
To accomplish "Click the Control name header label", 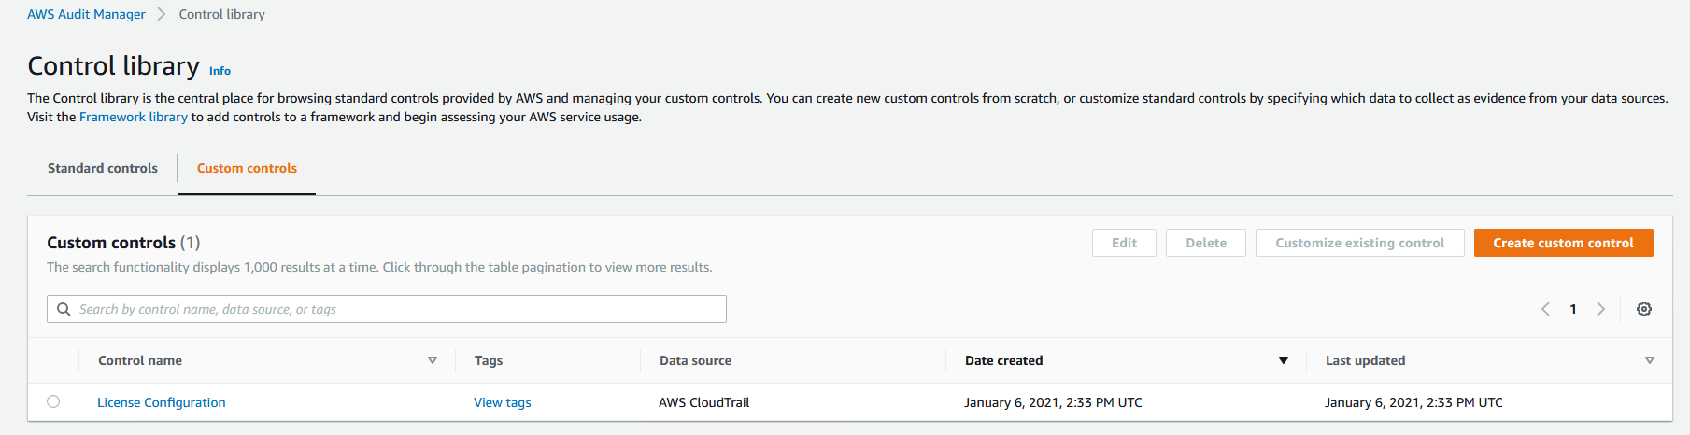I will [140, 360].
